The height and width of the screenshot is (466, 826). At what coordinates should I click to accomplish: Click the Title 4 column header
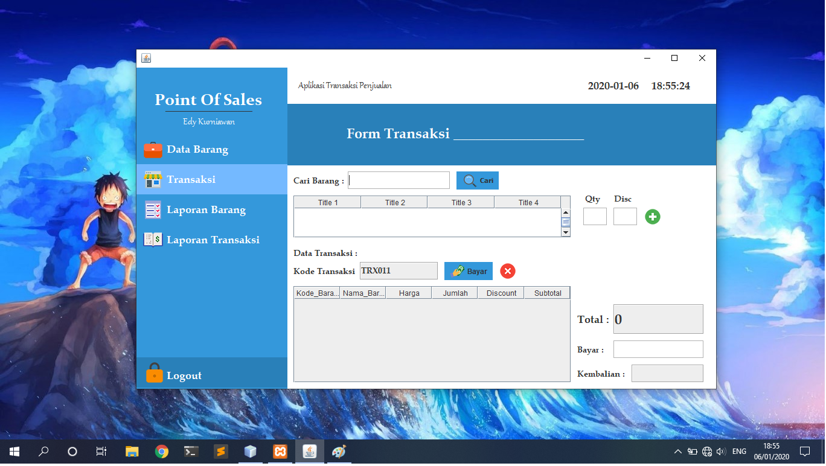pyautogui.click(x=528, y=203)
